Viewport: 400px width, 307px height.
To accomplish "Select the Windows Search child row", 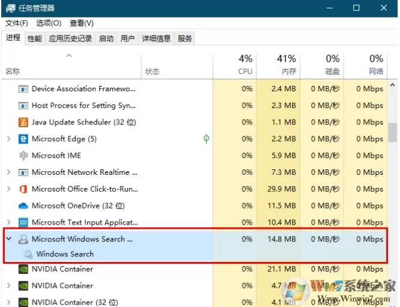I will [195, 254].
